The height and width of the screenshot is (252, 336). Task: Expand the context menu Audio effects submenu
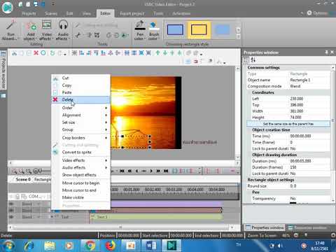coord(80,167)
